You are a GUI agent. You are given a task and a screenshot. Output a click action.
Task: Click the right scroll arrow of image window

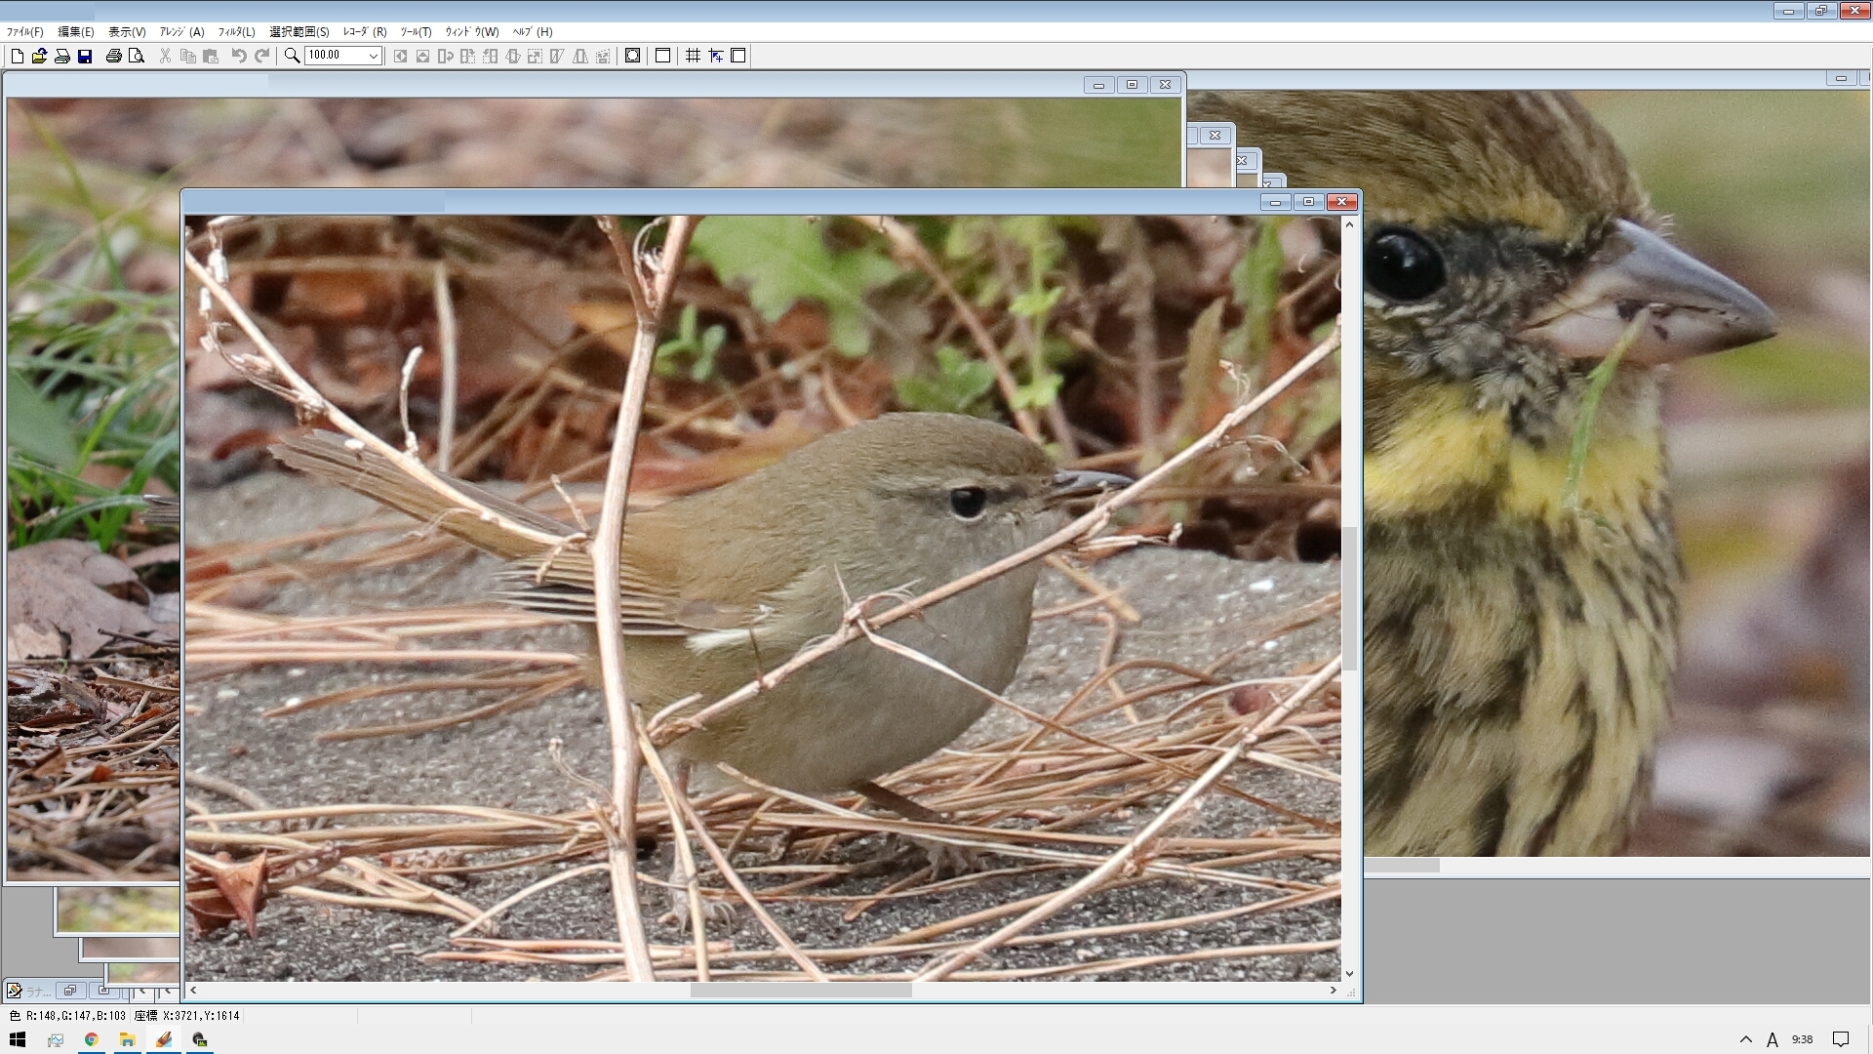click(x=1333, y=990)
